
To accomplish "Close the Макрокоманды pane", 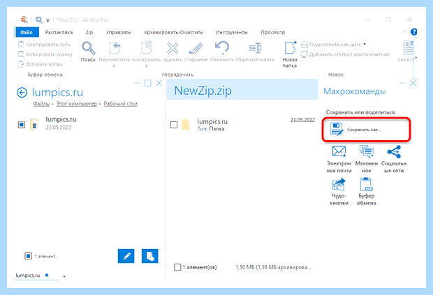I will coord(413,83).
